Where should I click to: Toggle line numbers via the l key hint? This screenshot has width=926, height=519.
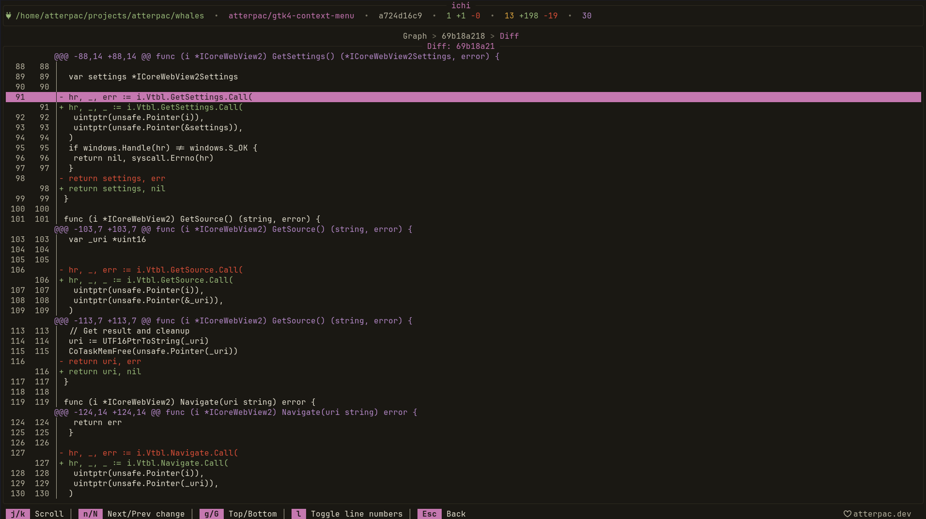(347, 514)
